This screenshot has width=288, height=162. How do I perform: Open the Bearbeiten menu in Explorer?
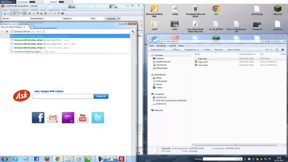point(161,46)
